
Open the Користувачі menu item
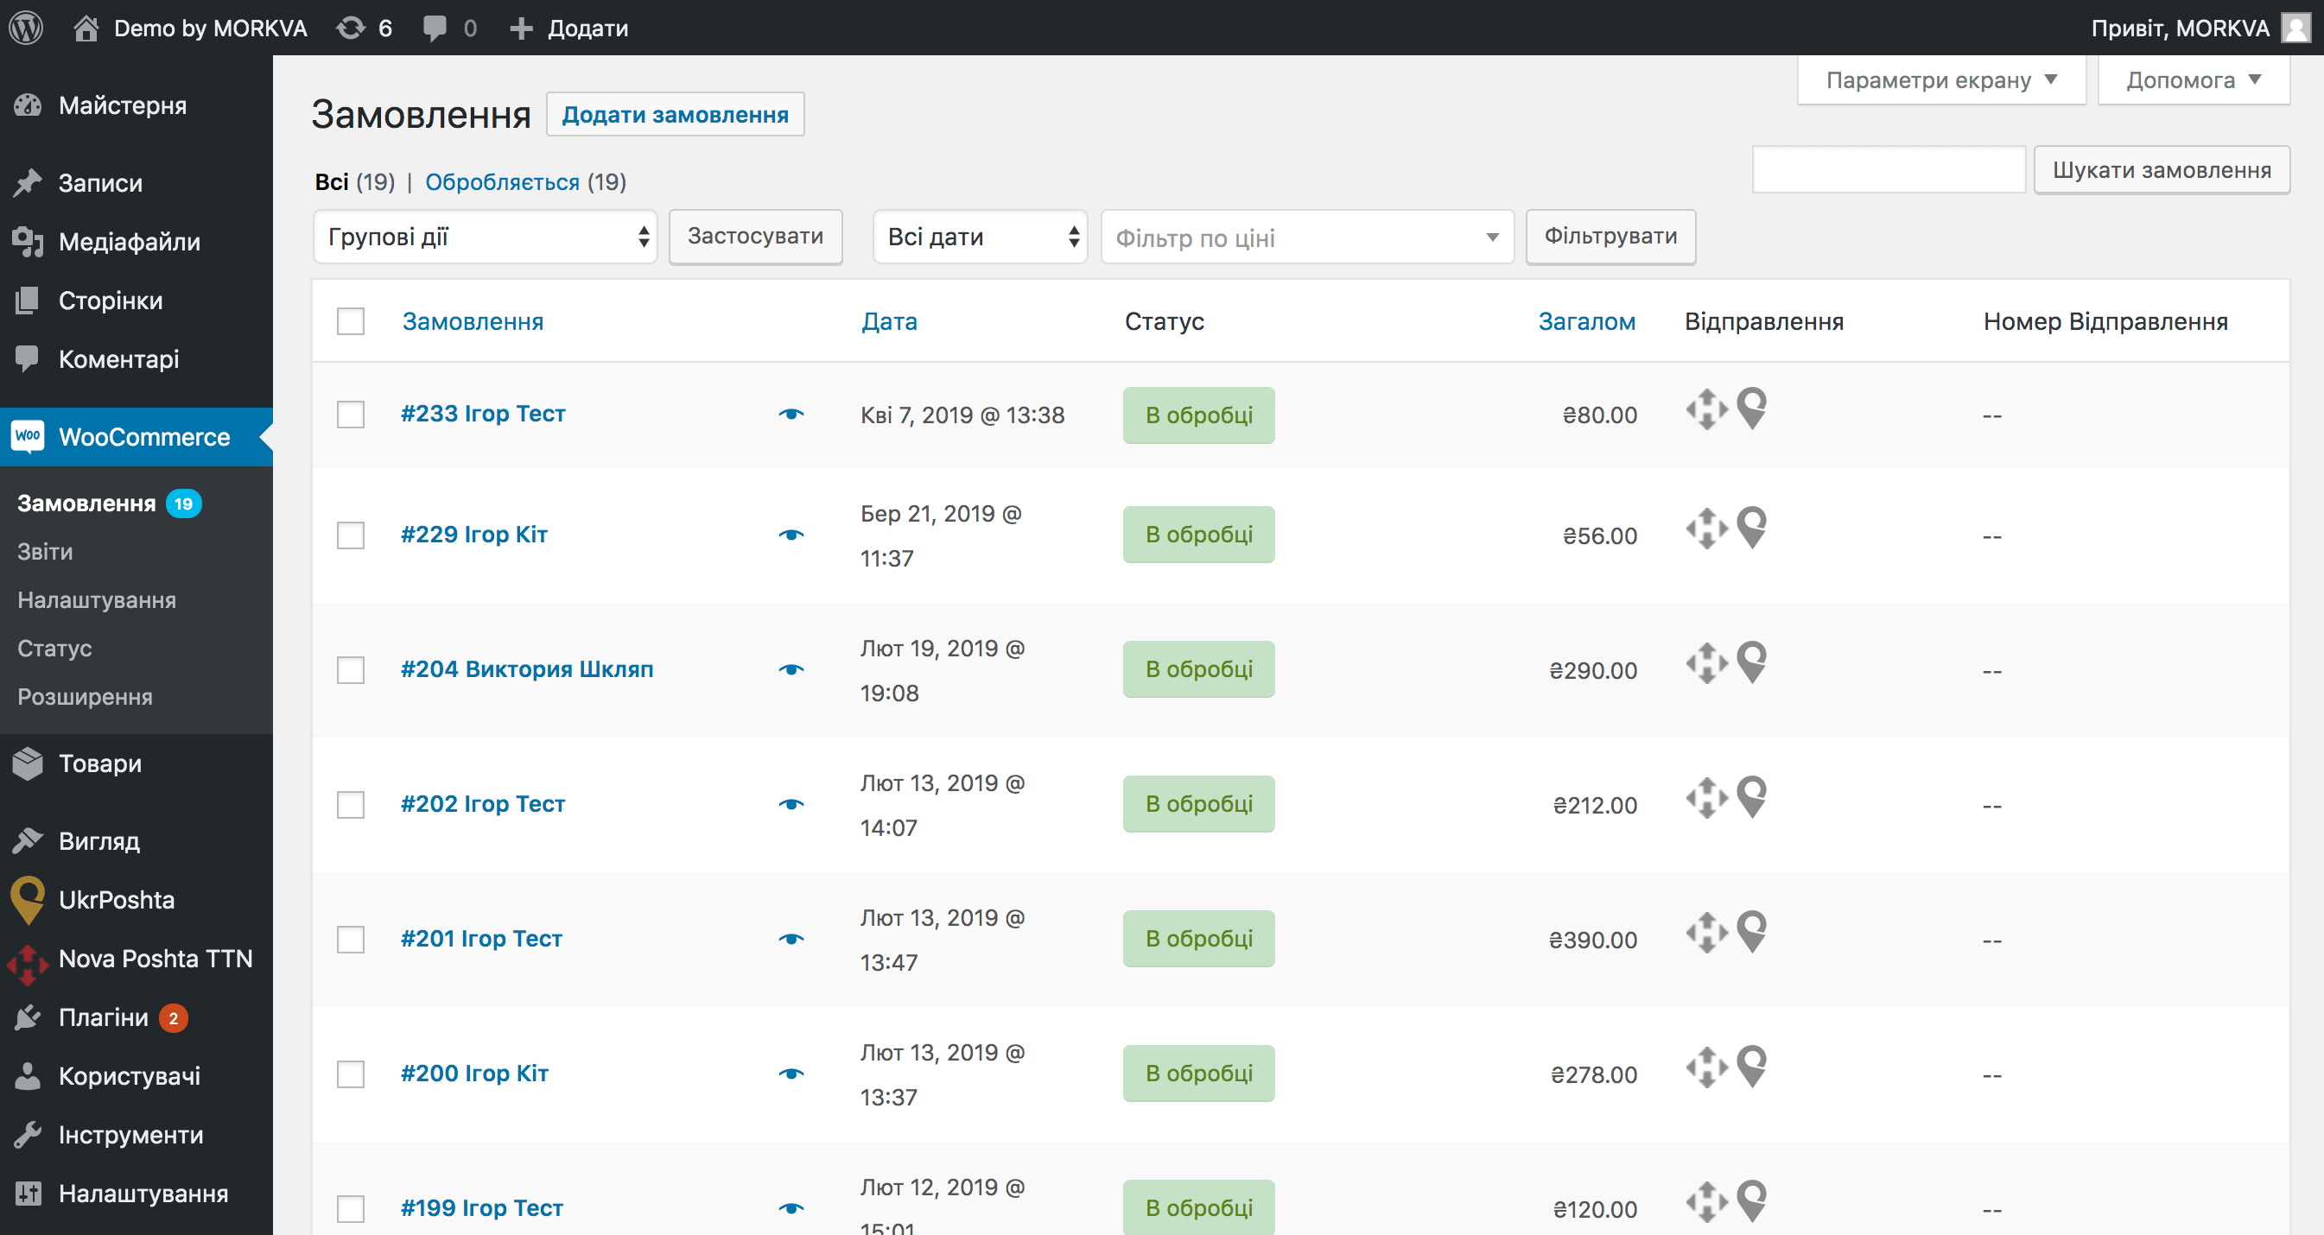point(137,1075)
